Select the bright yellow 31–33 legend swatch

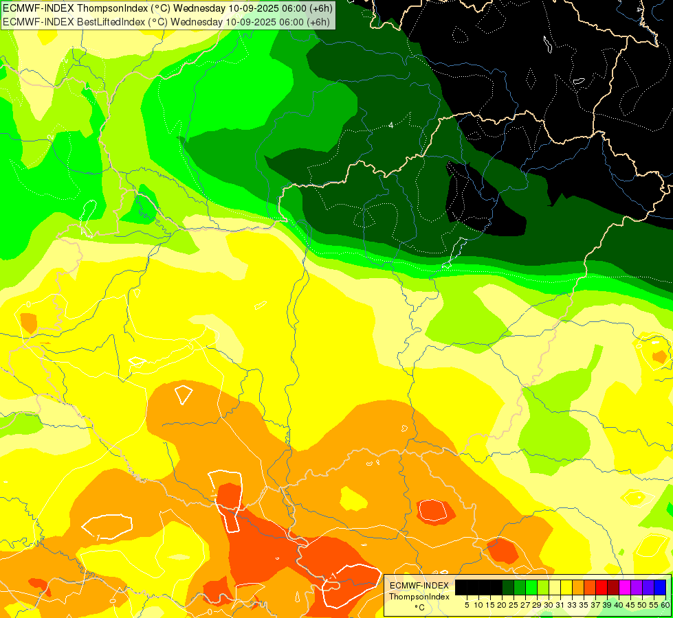click(566, 587)
